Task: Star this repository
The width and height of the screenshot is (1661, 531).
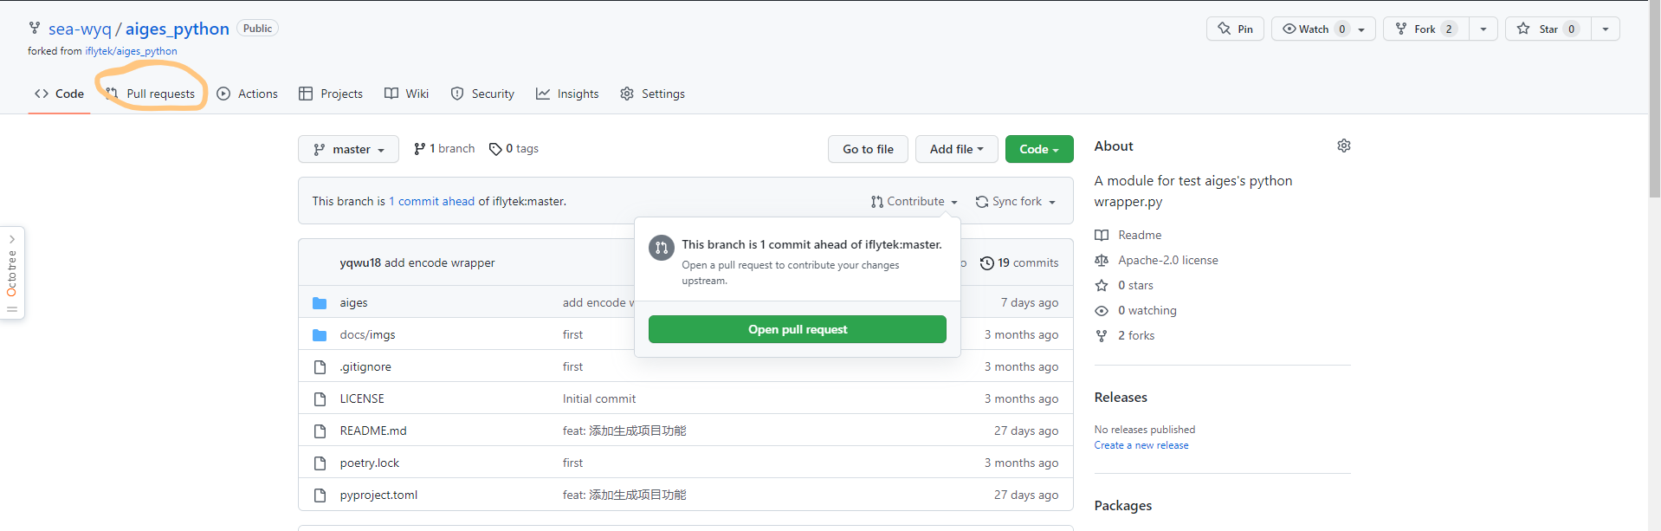Action: 1548,29
